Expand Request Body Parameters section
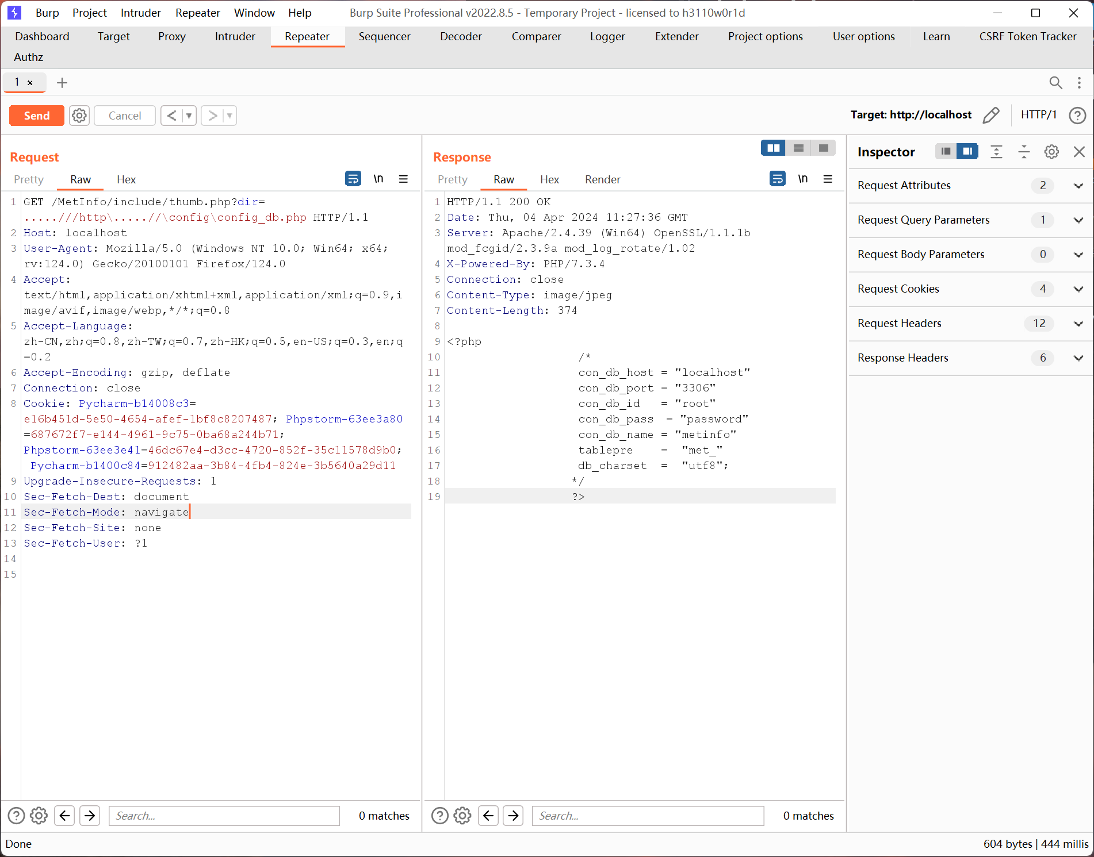 coord(970,255)
